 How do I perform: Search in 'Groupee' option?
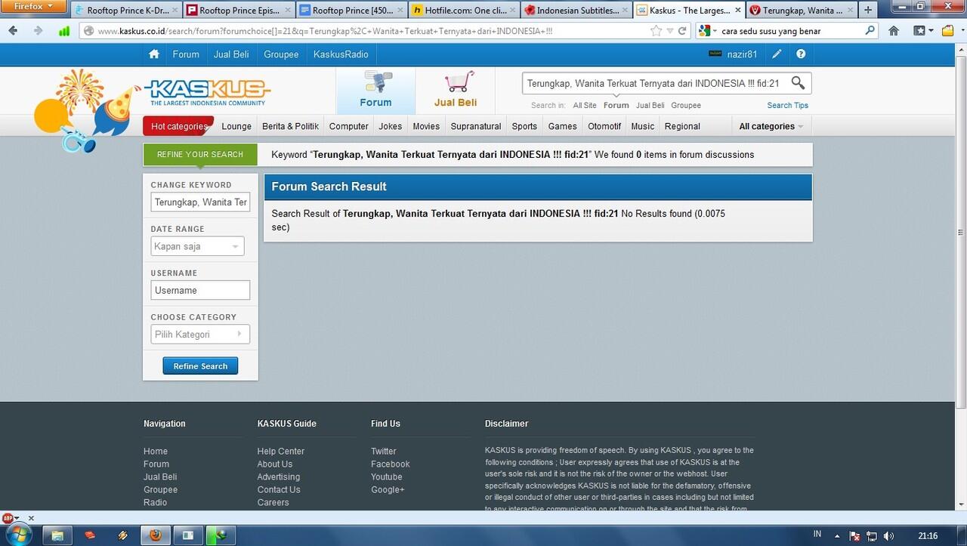pos(686,106)
